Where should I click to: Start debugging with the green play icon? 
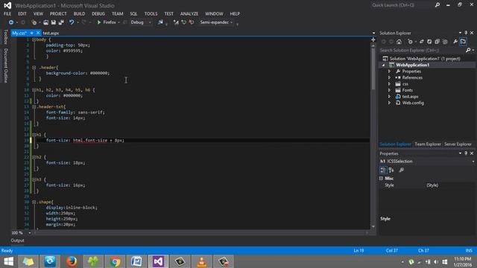pyautogui.click(x=99, y=22)
